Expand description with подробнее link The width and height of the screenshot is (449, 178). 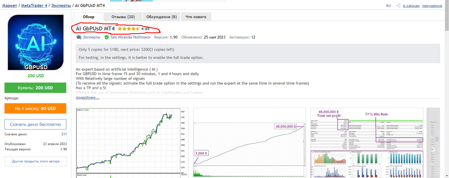click(88, 98)
